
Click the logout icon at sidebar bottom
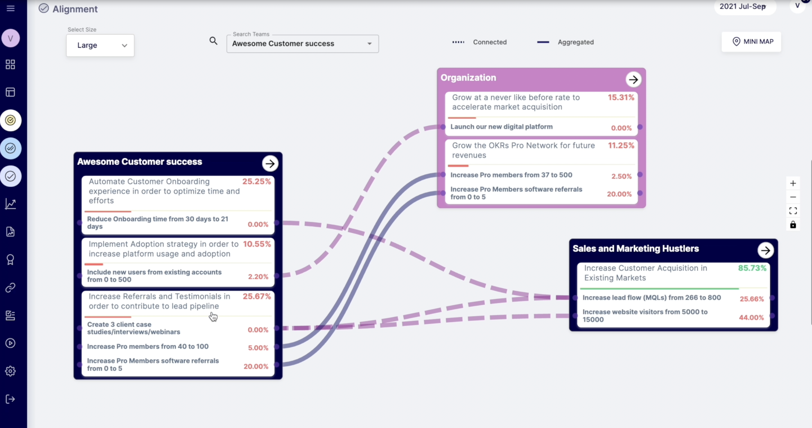click(10, 399)
